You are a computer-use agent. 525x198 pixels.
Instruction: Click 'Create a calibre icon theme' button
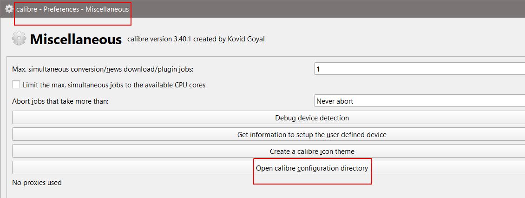pos(312,152)
